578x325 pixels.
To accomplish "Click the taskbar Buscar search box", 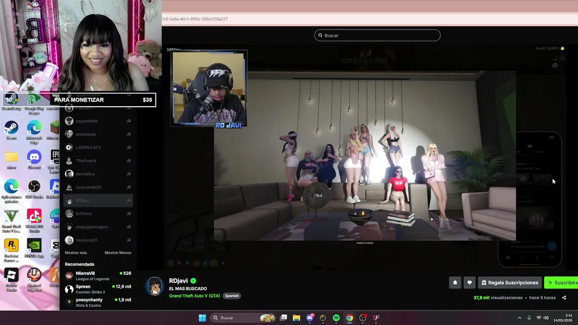I will tap(244, 318).
